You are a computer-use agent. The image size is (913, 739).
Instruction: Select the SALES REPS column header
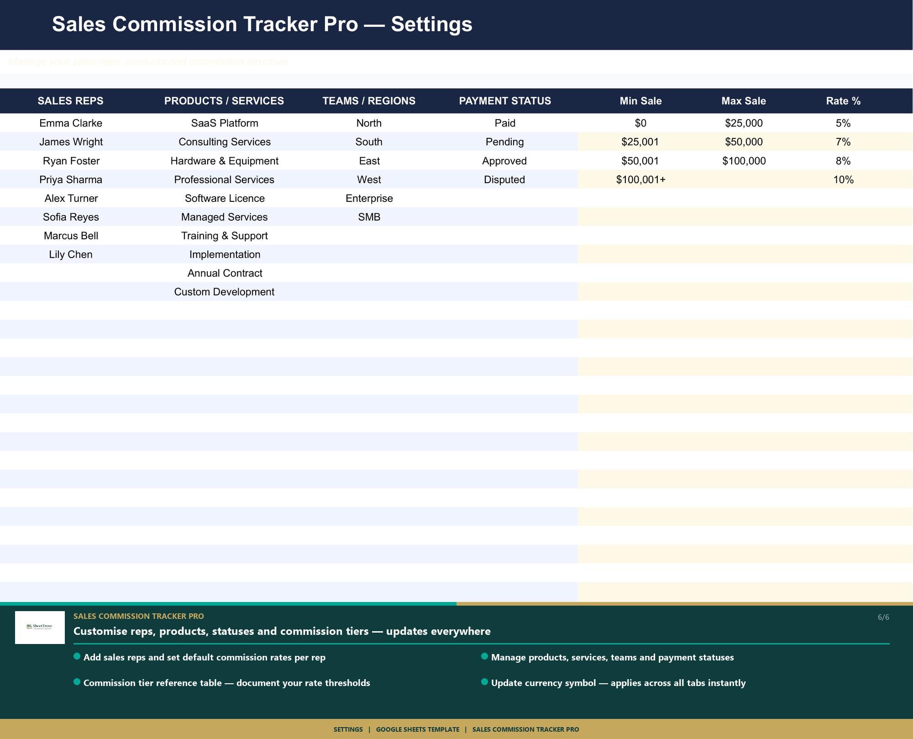point(71,101)
